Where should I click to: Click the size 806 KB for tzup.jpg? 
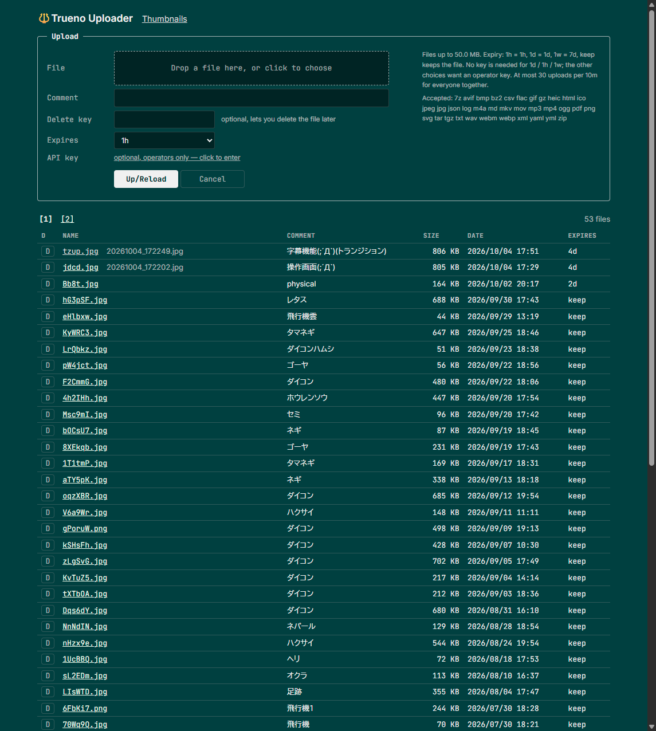446,251
